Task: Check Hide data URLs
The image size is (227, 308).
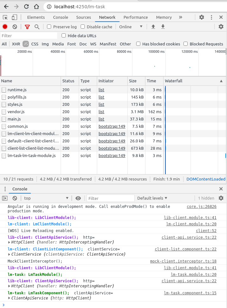Action: pos(63,36)
